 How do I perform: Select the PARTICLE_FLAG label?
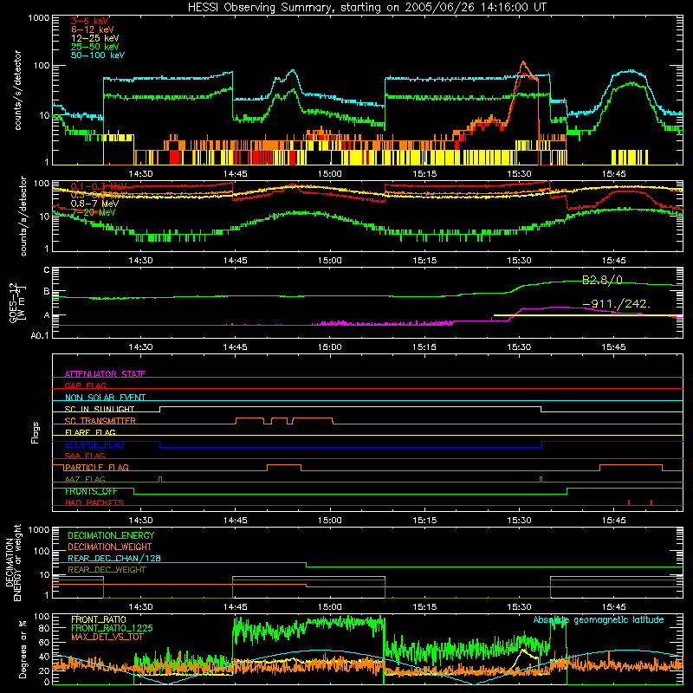97,468
